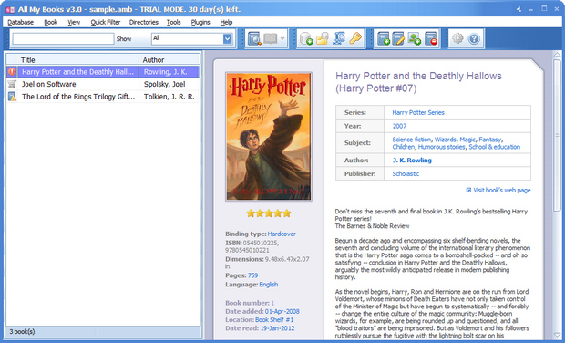
Task: Open settings via the gear icon
Action: pyautogui.click(x=457, y=38)
